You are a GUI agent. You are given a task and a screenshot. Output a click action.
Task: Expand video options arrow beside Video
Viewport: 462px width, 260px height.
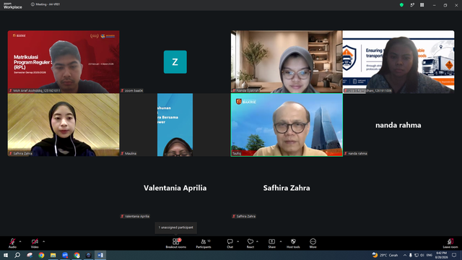43,241
